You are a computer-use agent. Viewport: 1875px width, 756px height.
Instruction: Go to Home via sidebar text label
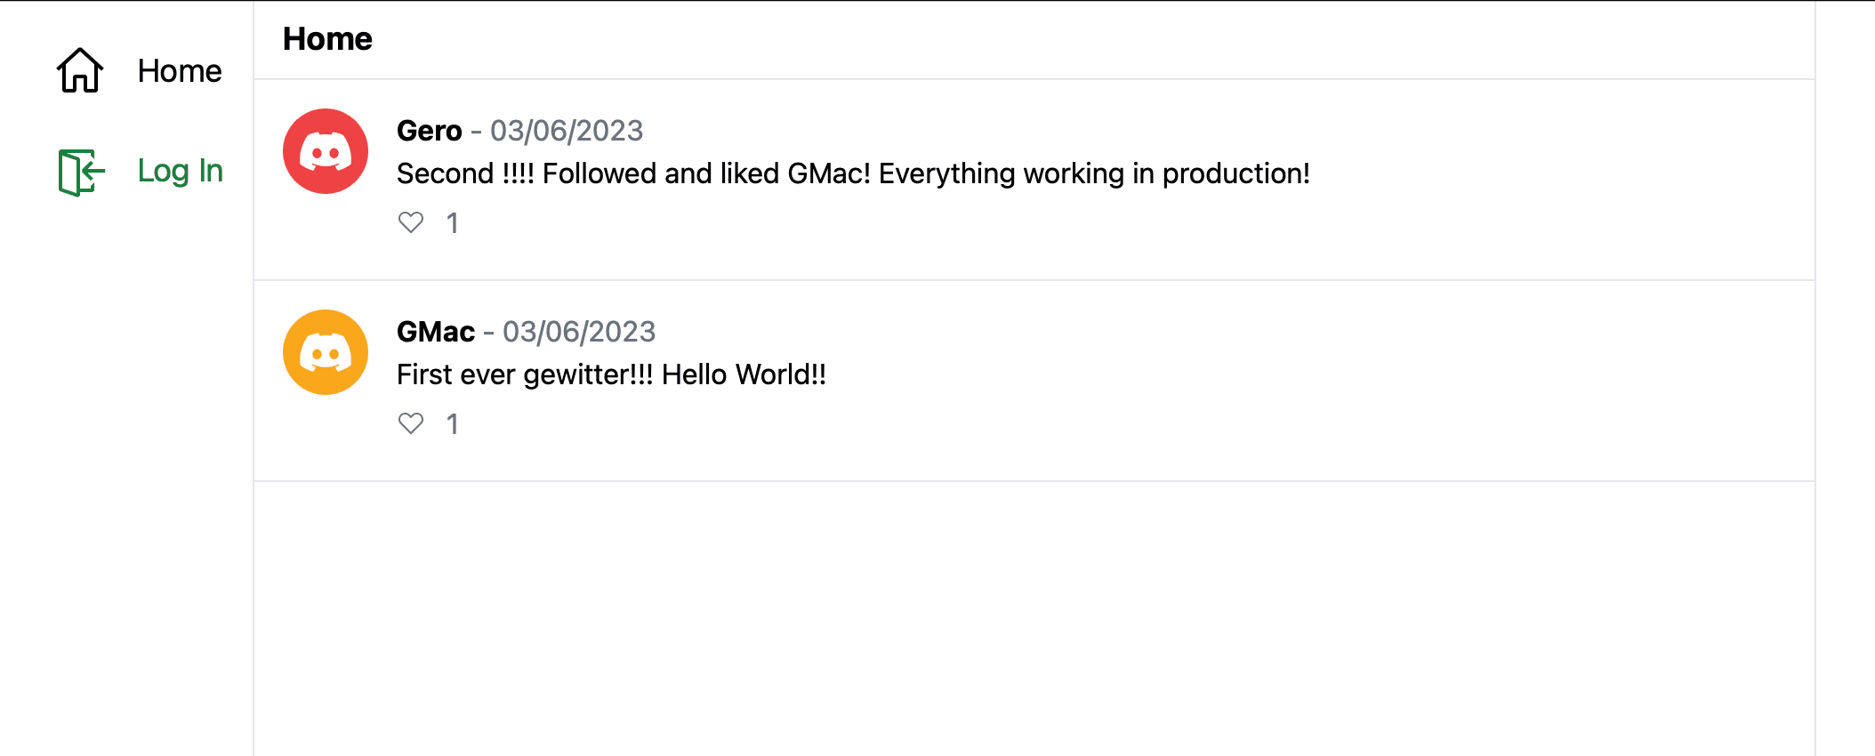180,71
